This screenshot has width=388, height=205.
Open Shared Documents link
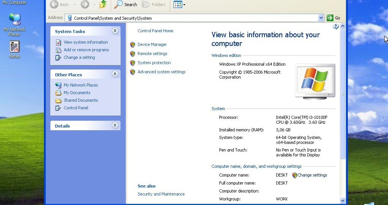[81, 100]
